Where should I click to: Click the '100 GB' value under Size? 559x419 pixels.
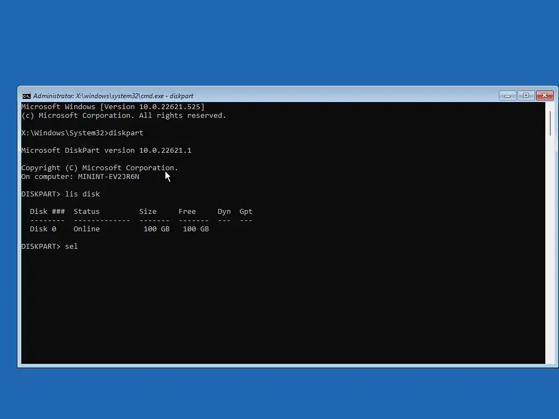157,229
